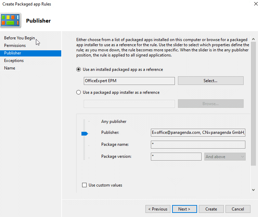
Task: Open the Exceptions step
Action: [14, 61]
